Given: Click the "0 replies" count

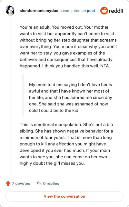Looking at the screenshot, I should click(51, 183).
